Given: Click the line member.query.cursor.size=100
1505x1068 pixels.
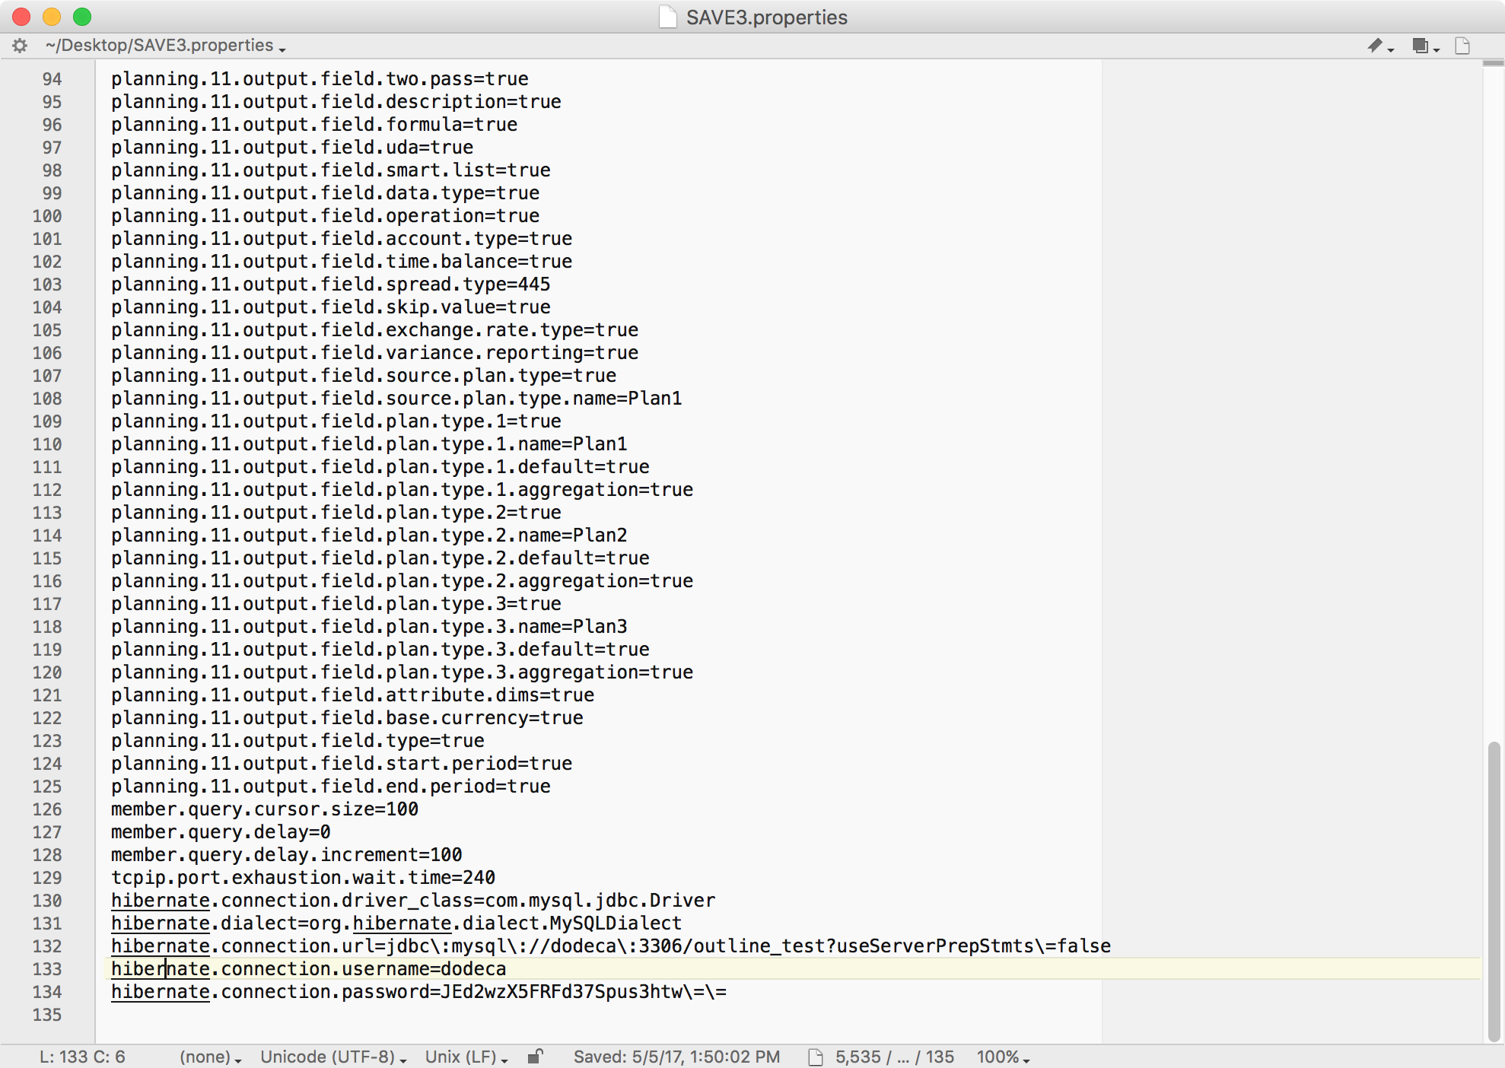Looking at the screenshot, I should click(x=265, y=809).
